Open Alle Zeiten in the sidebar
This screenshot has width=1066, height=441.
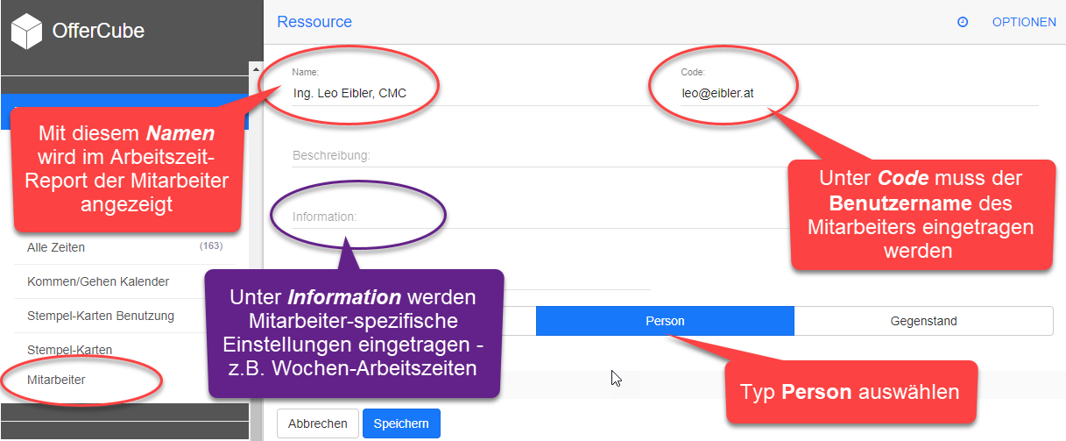pos(56,247)
